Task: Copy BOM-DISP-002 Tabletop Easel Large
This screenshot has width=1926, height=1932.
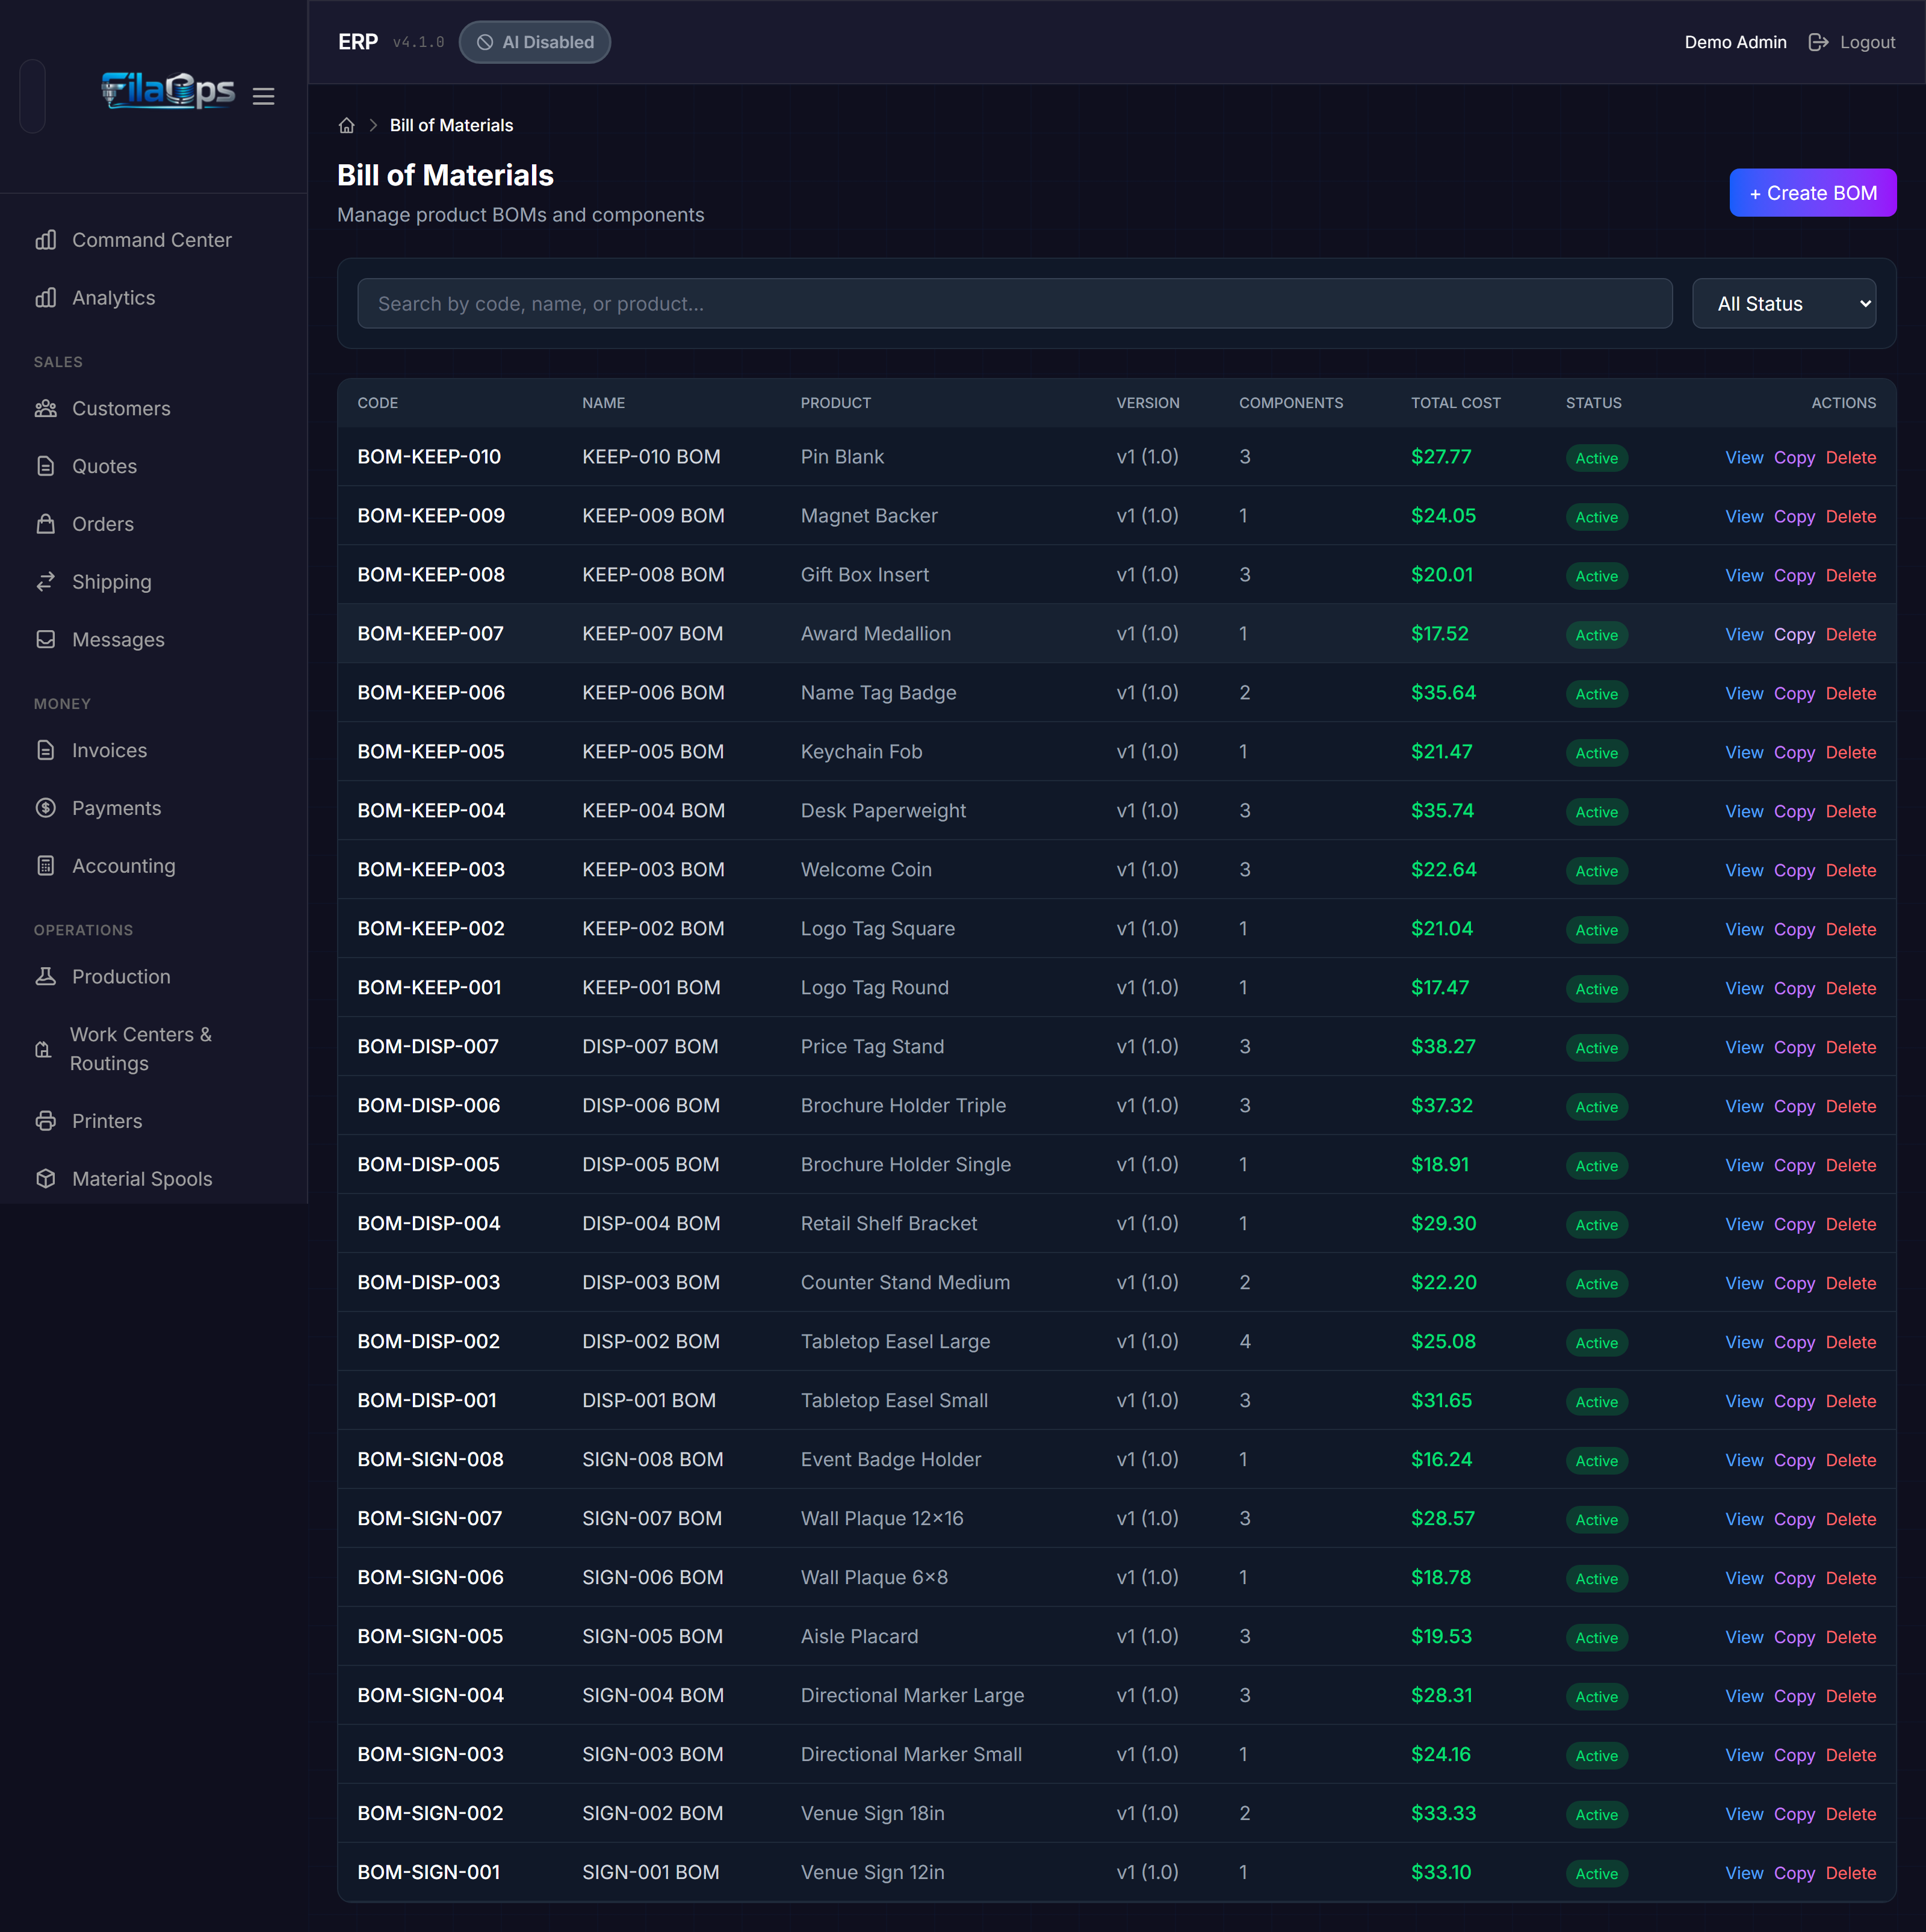Action: click(x=1793, y=1342)
